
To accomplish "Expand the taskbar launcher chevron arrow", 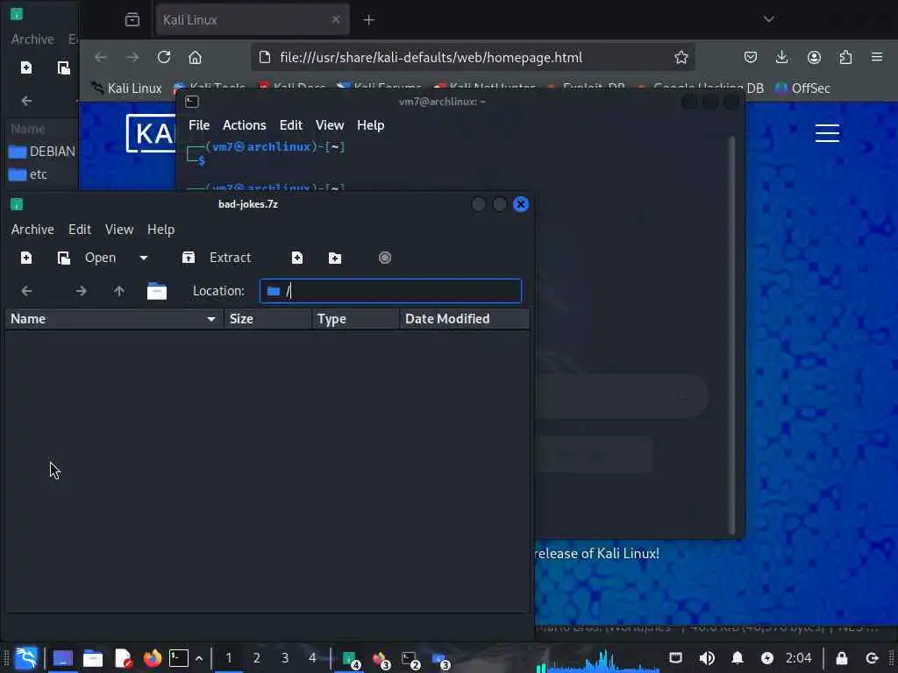I will (199, 659).
